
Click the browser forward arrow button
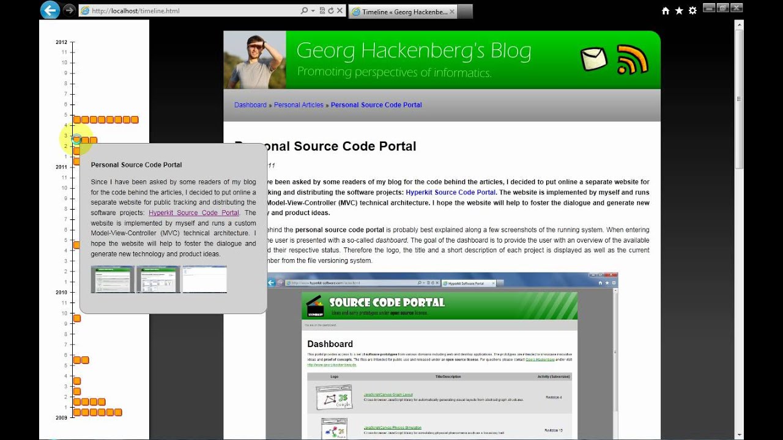(x=69, y=10)
